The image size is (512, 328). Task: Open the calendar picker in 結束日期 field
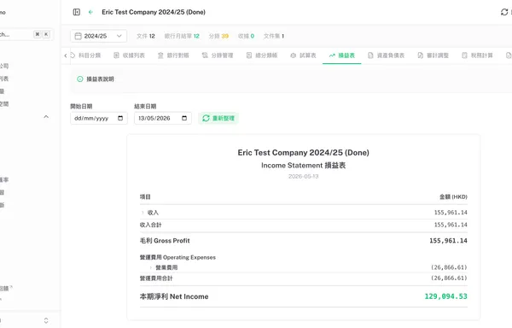click(x=184, y=118)
